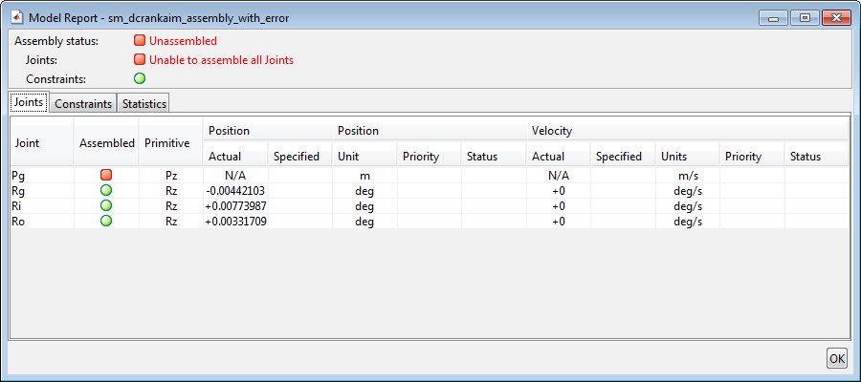The height and width of the screenshot is (382, 861).
Task: Click the Units column header under Velocity
Action: 687,157
